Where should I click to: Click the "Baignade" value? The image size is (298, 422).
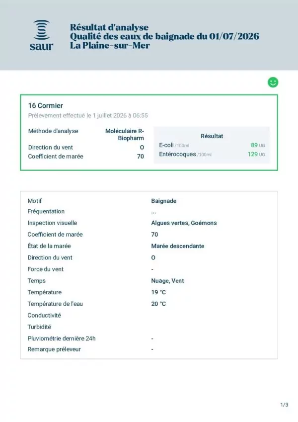[164, 201]
